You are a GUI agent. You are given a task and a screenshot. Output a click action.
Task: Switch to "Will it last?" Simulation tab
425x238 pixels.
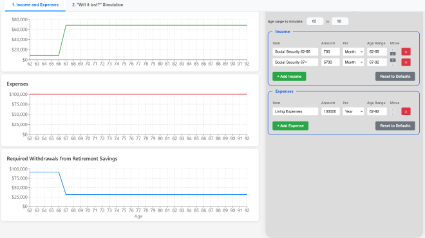tap(98, 5)
